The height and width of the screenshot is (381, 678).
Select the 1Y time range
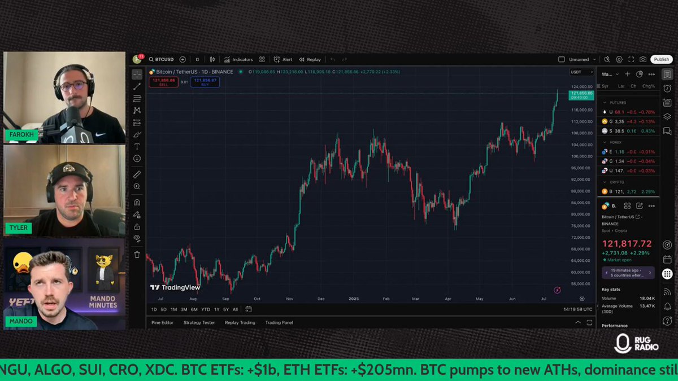coord(217,309)
